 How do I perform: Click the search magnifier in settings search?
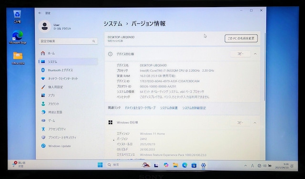(x=93, y=41)
